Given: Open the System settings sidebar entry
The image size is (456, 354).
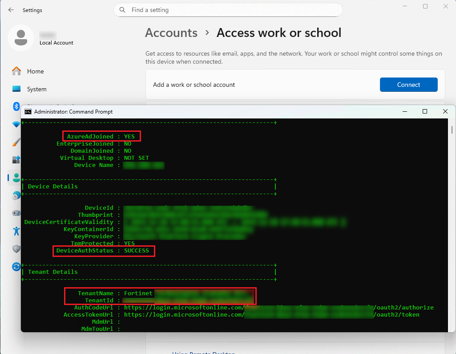Looking at the screenshot, I should click(36, 89).
